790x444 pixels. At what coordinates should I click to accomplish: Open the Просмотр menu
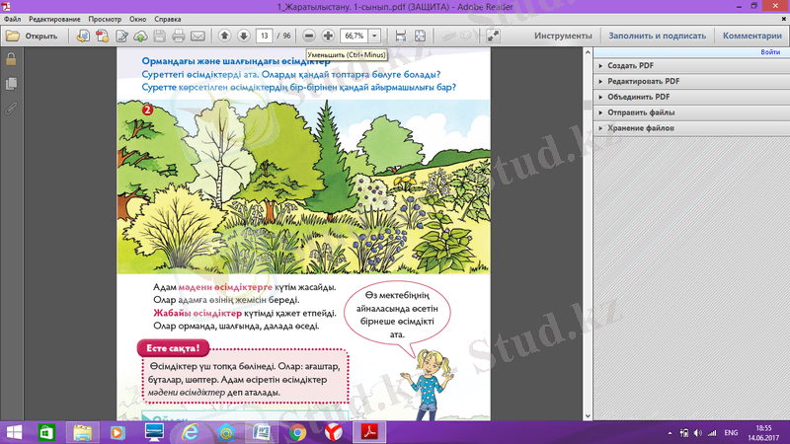point(105,19)
